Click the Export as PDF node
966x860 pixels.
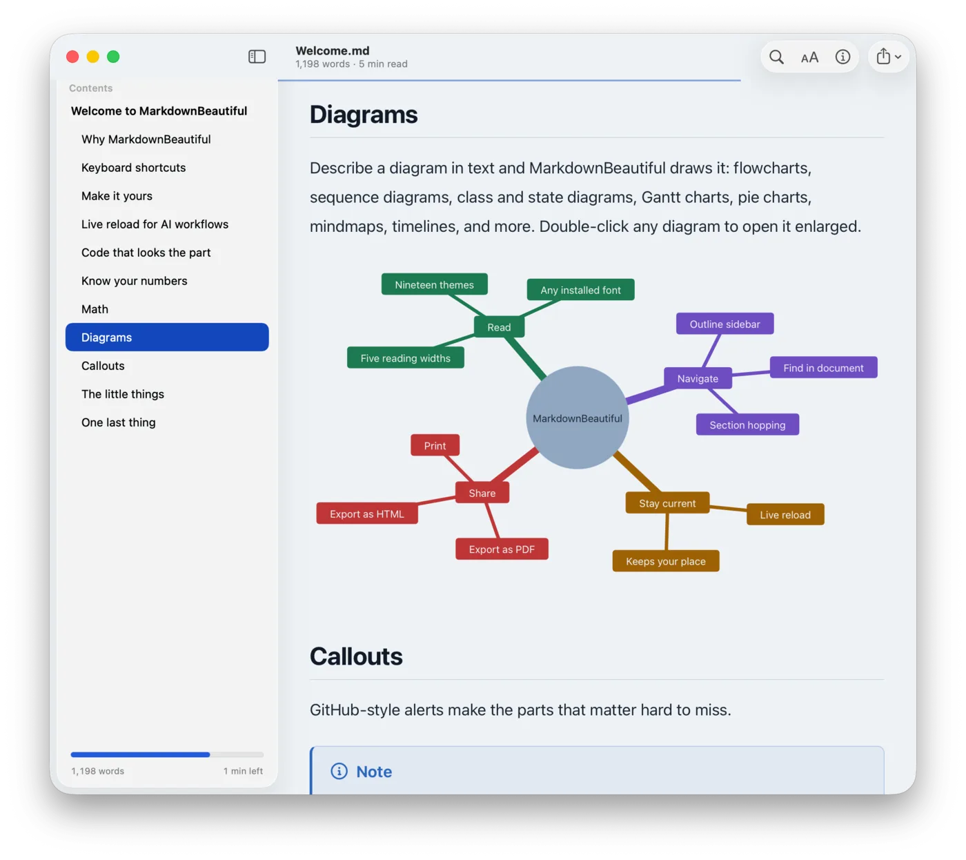coord(502,549)
